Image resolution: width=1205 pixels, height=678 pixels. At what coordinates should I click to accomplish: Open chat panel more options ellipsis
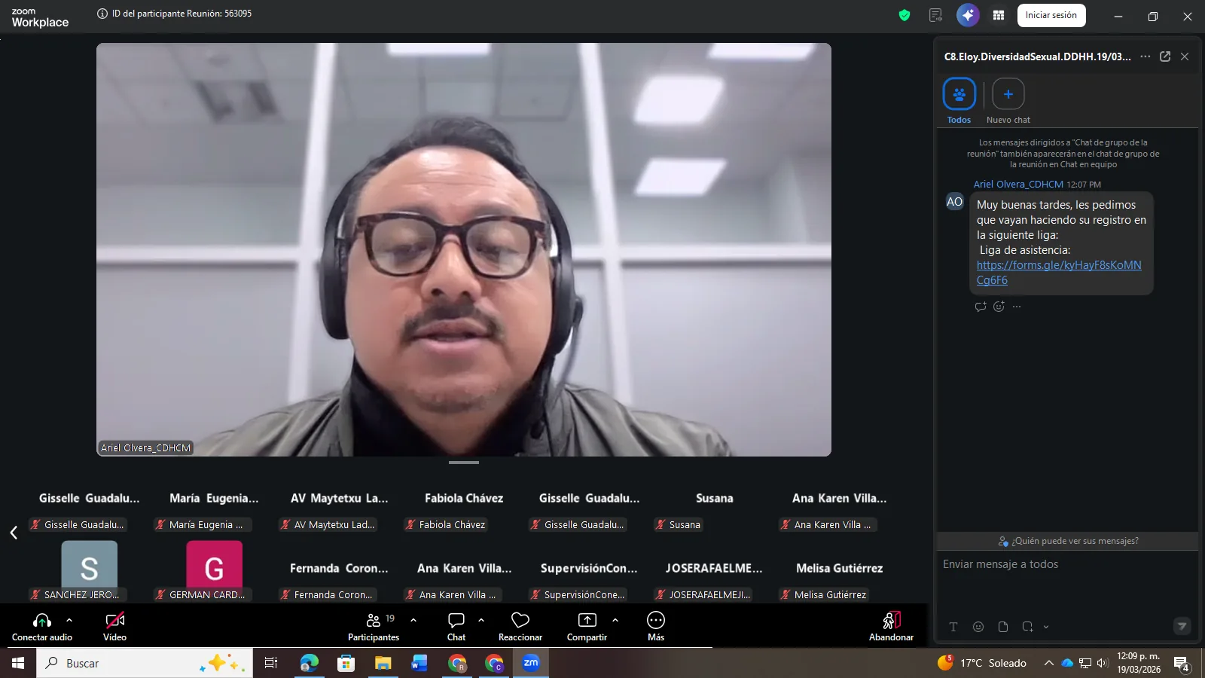click(1146, 56)
